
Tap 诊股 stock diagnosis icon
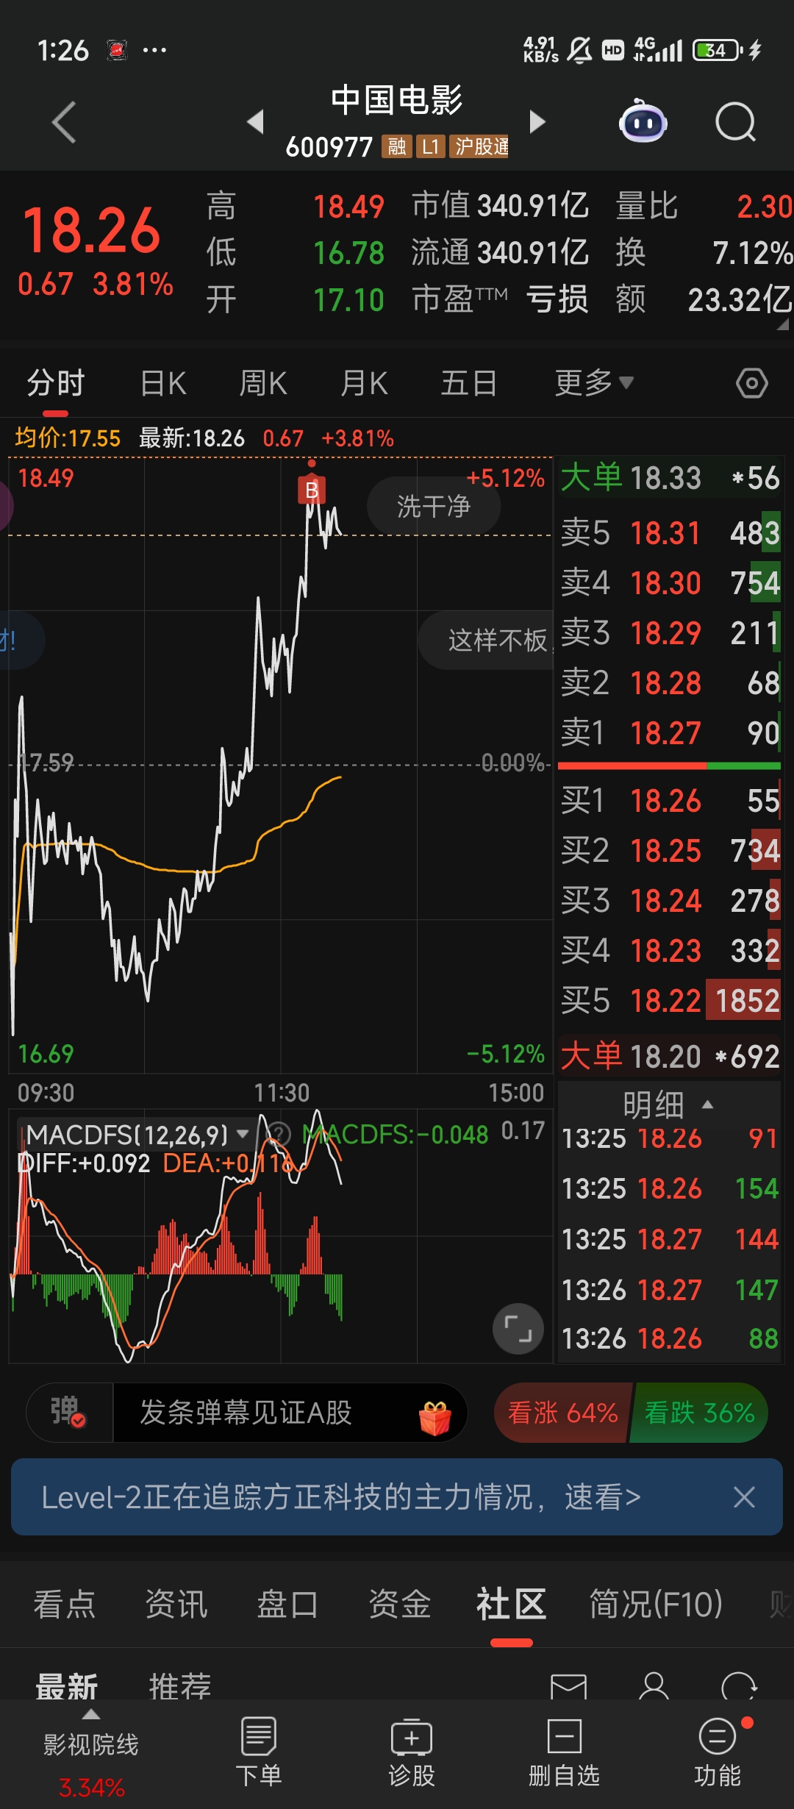coord(412,1752)
